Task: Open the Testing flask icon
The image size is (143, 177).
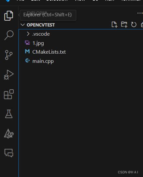Action: click(x=9, y=114)
